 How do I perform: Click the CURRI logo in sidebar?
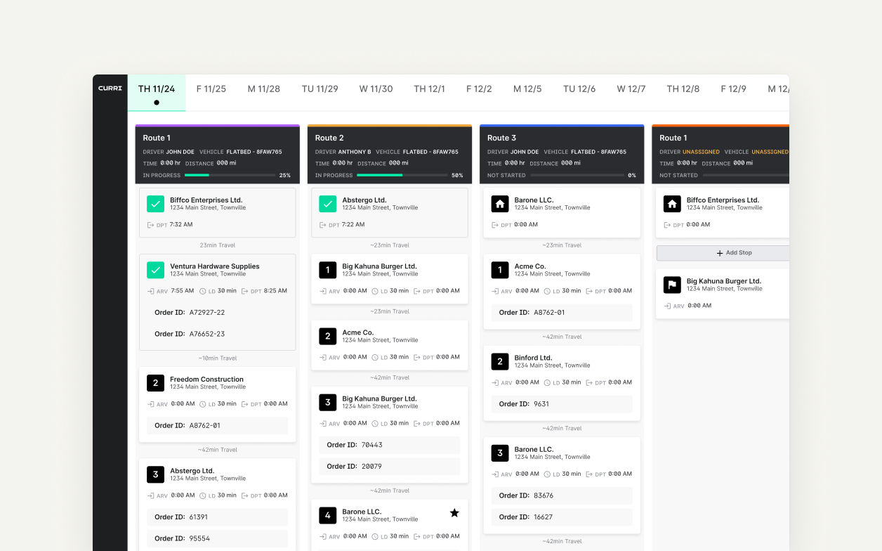click(x=110, y=89)
